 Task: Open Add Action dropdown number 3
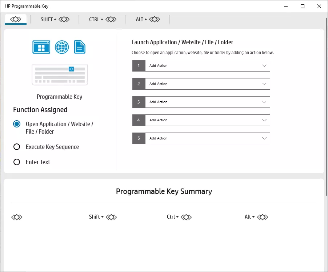201,102
